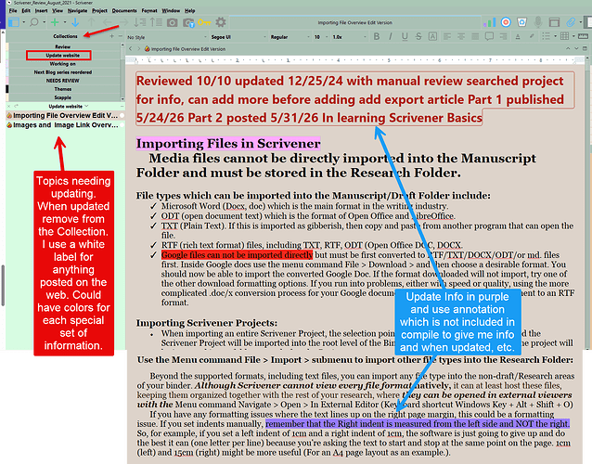Screen dimensions: 592x464
Task: Click the bulleted list icon
Action: click(546, 36)
